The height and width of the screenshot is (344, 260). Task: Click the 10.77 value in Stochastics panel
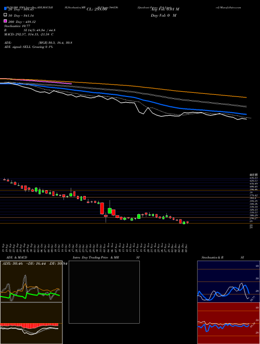point(253,299)
